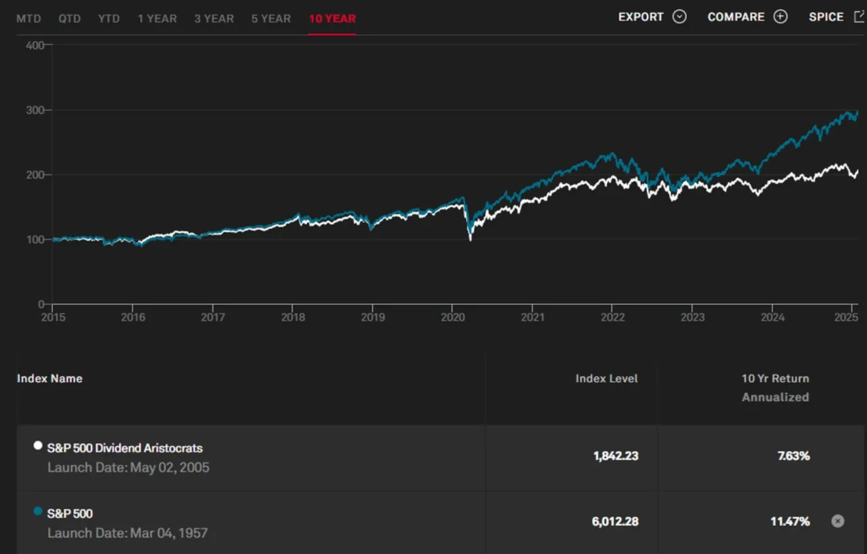Click the 100 y-axis label

pyautogui.click(x=35, y=240)
